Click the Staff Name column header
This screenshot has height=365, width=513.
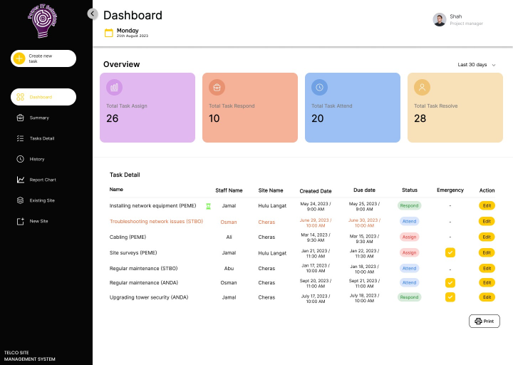(229, 190)
